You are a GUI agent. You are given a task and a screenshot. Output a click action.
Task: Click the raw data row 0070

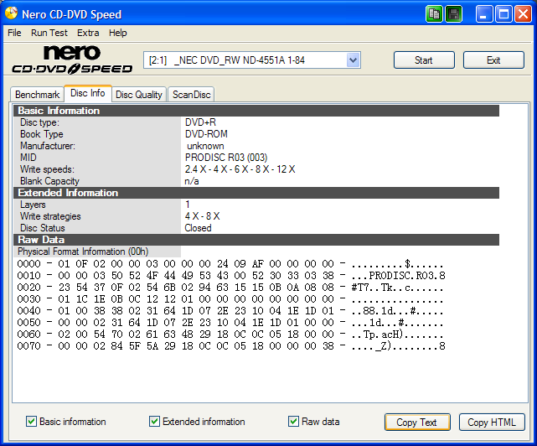click(230, 346)
